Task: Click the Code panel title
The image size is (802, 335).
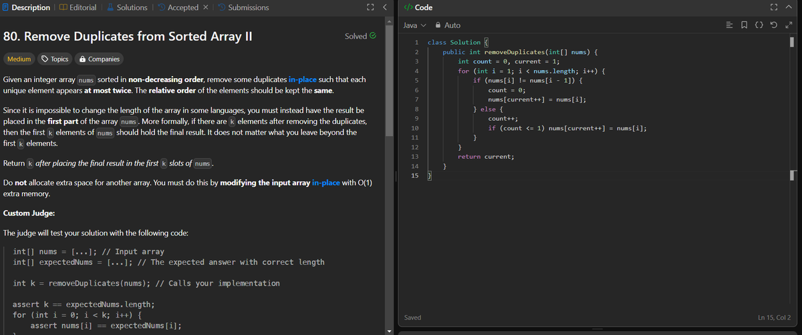Action: click(x=424, y=7)
